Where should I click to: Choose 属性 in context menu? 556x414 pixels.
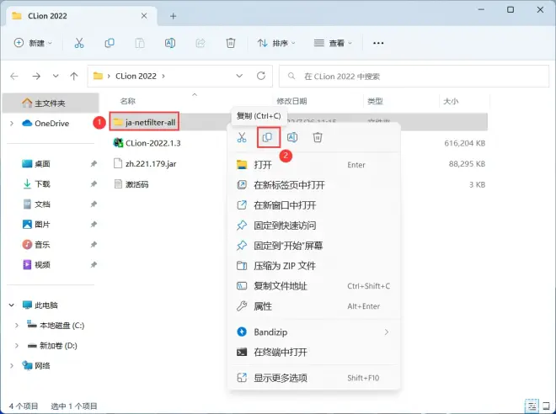click(x=314, y=306)
